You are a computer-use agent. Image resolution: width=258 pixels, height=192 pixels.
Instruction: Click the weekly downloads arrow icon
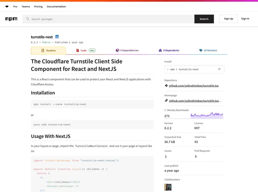click(x=165, y=110)
